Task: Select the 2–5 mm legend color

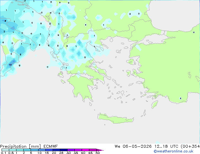Action: pos(27,150)
